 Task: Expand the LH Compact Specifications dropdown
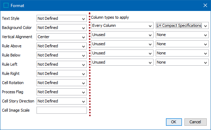pyautogui.click(x=182, y=25)
